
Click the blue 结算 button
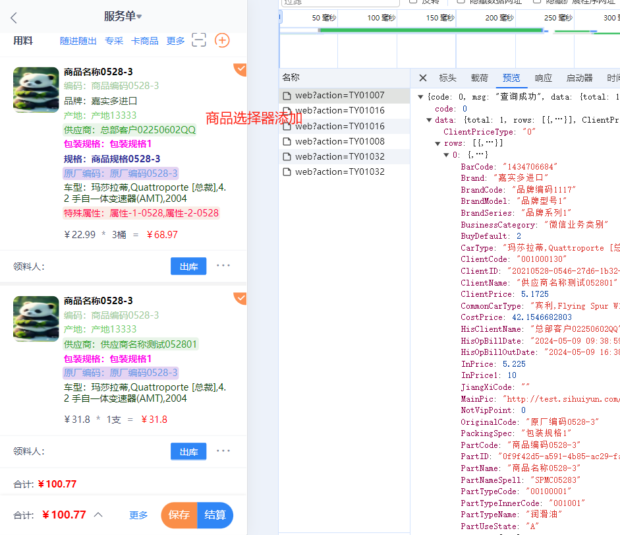click(215, 515)
